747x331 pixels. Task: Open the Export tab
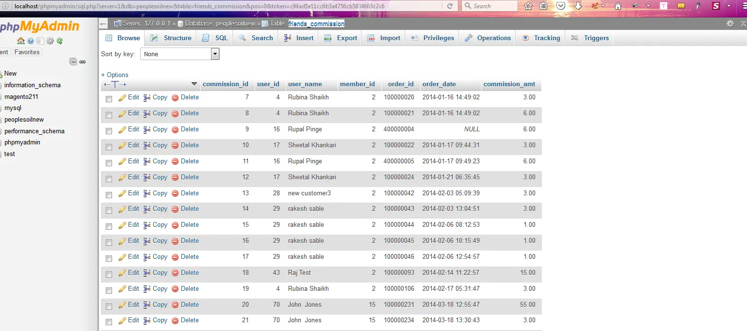[x=341, y=38]
